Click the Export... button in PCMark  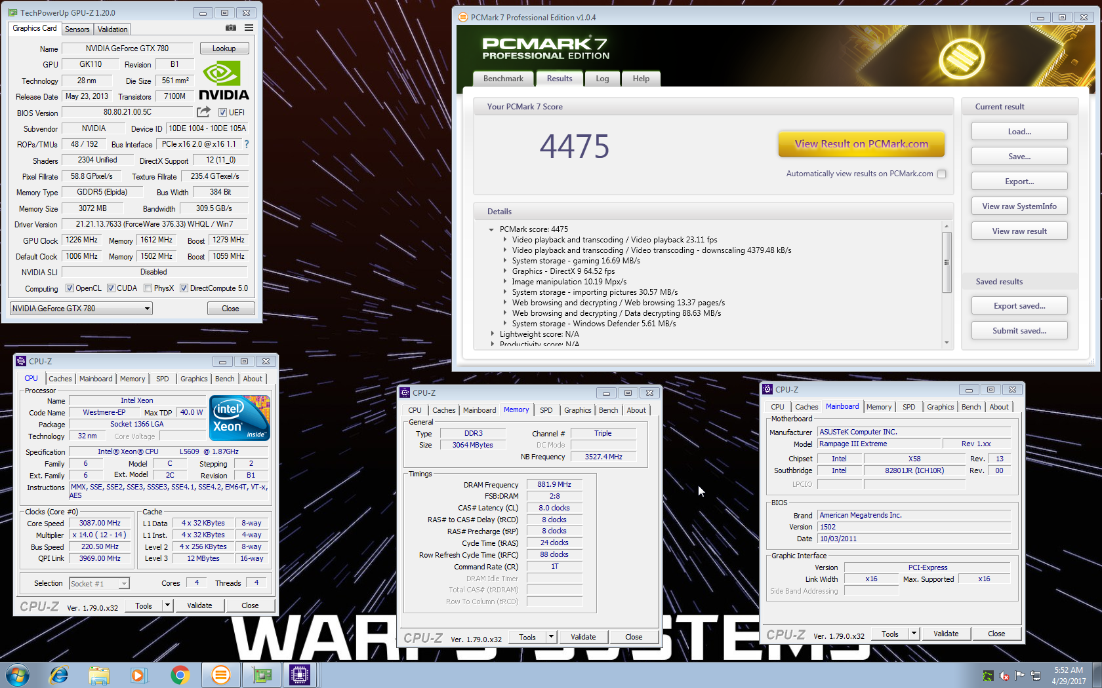pyautogui.click(x=1019, y=182)
